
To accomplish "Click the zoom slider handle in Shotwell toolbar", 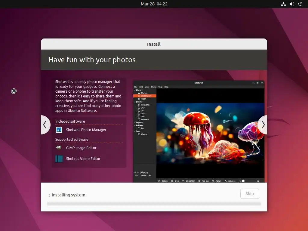I will (x=243, y=181).
